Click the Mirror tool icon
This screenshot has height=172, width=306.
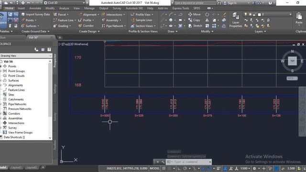pyautogui.click(x=207, y=20)
